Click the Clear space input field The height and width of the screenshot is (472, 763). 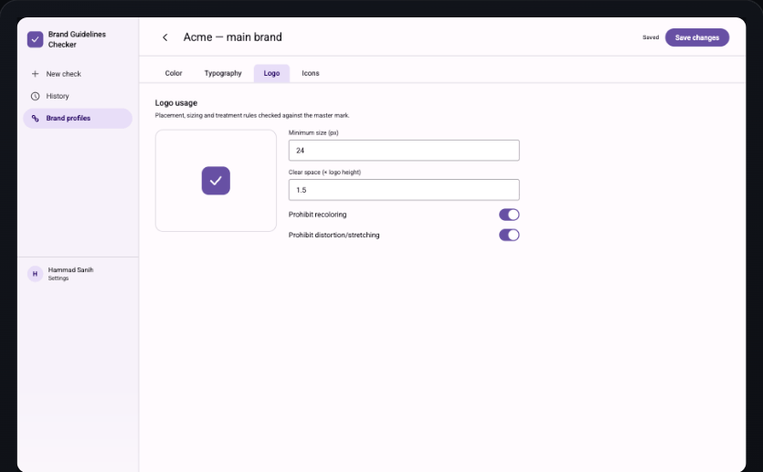tap(404, 190)
